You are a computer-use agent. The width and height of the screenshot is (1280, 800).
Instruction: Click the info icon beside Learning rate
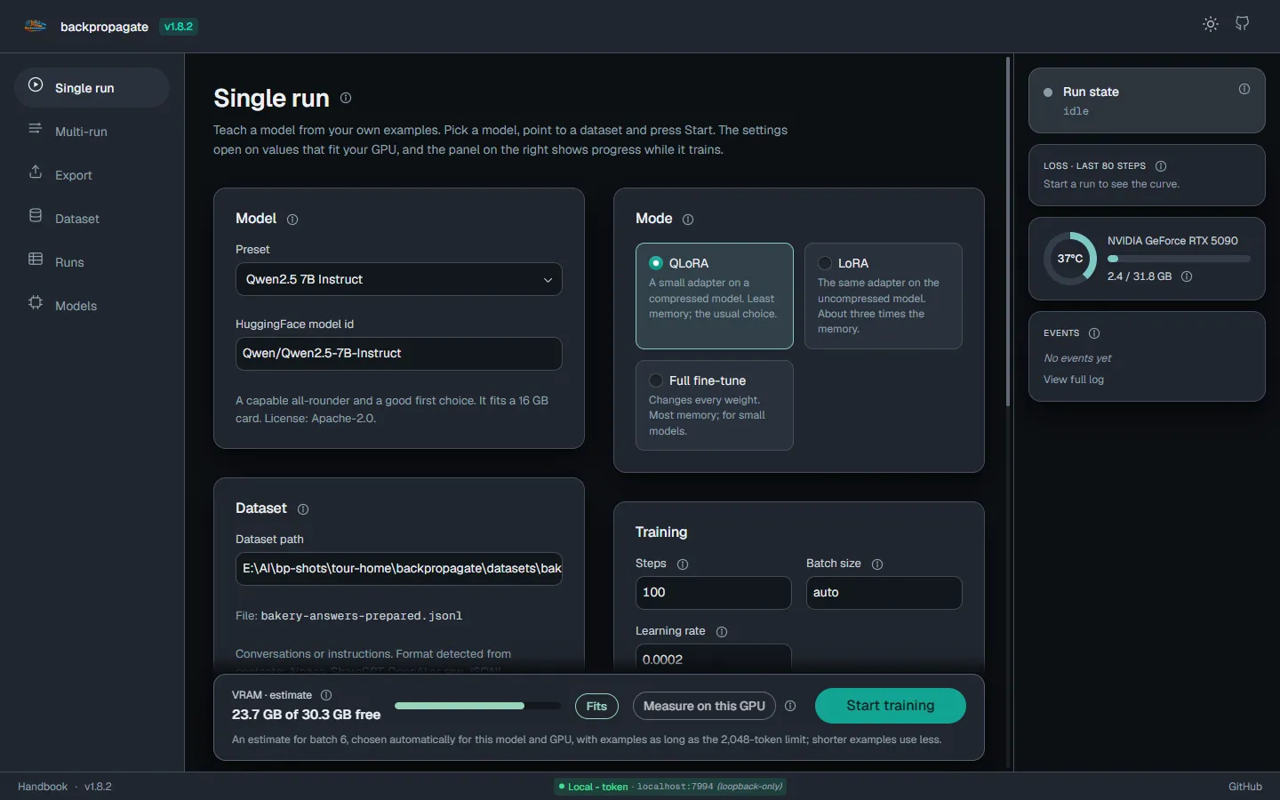[722, 632]
